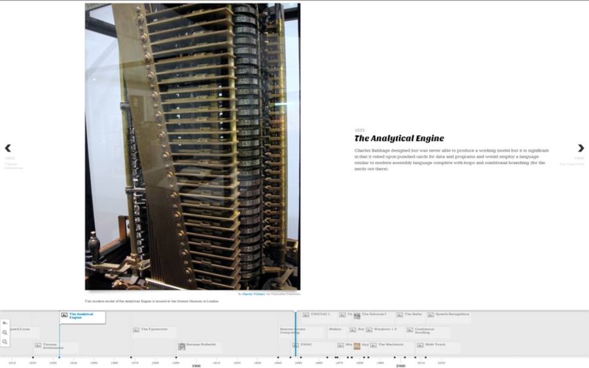Viewport: 589px width, 368px height.
Task: Click the image icon beside Multi Touch
Action: 420,344
